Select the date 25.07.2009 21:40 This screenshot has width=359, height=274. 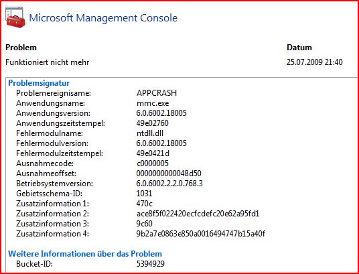coord(315,62)
